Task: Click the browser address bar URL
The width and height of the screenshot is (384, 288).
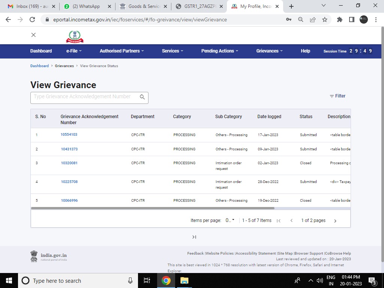Action: [140, 19]
